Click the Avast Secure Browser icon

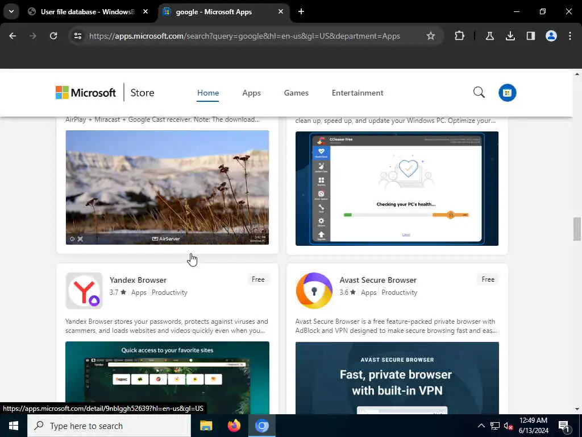[x=314, y=291]
